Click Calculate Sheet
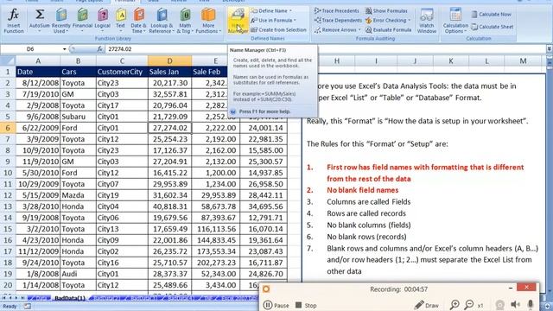Image resolution: width=553 pixels, height=311 pixels. click(493, 27)
